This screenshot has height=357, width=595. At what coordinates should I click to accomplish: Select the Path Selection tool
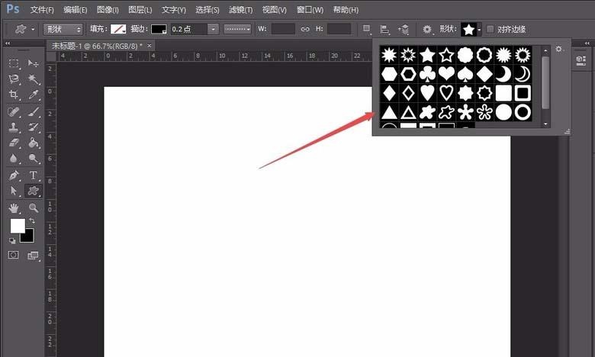click(x=14, y=191)
